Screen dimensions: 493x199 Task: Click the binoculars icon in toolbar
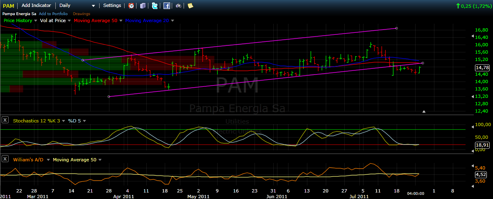179,6
